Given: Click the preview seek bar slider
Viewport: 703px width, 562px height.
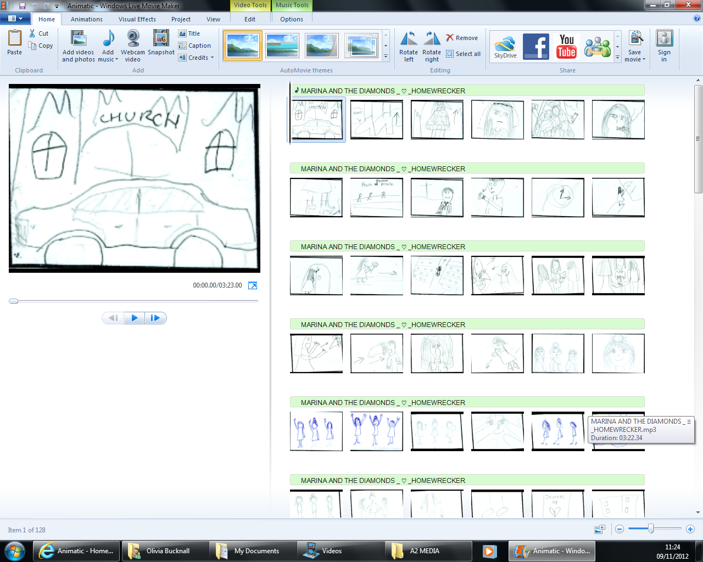Looking at the screenshot, I should pos(14,301).
